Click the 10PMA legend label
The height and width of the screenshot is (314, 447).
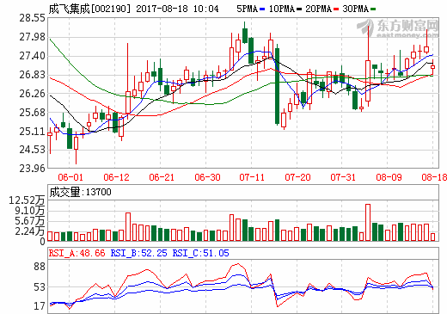(x=282, y=9)
